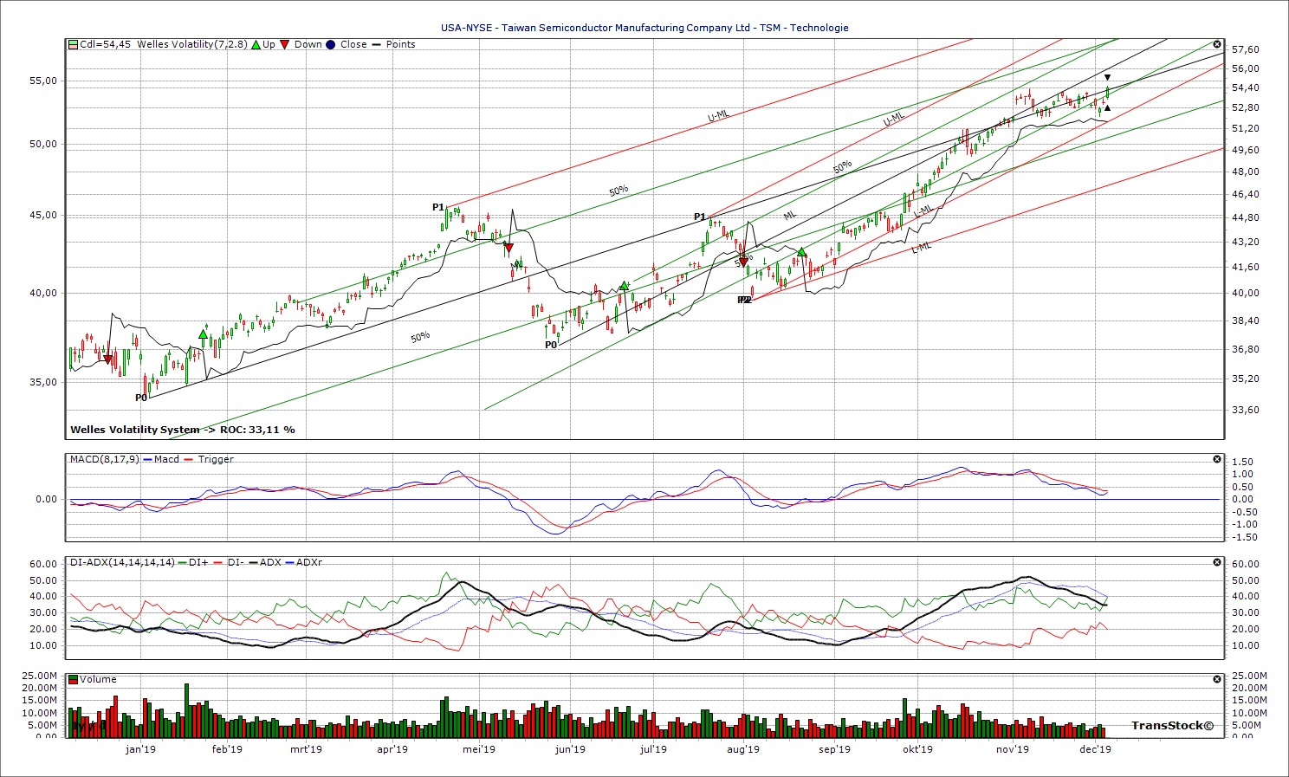
Task: Close the Volume panel
Action: [x=1217, y=679]
